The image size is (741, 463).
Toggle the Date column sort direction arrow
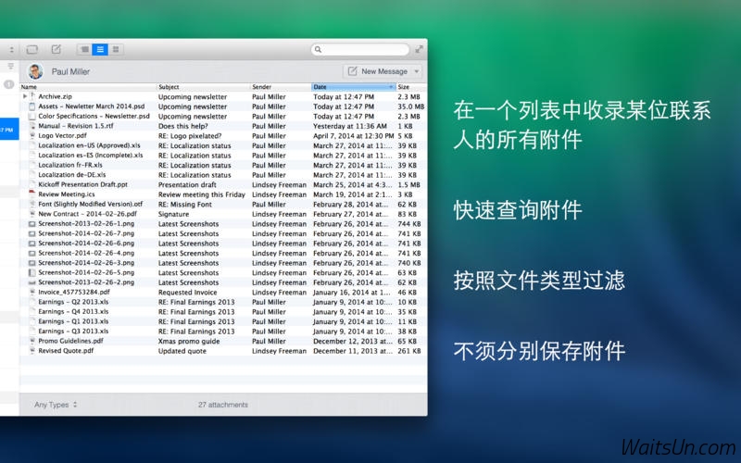click(x=391, y=87)
